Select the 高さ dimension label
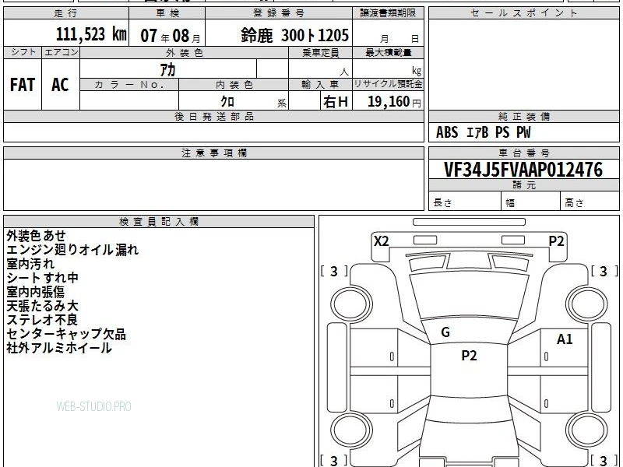The height and width of the screenshot is (467, 623). click(574, 203)
